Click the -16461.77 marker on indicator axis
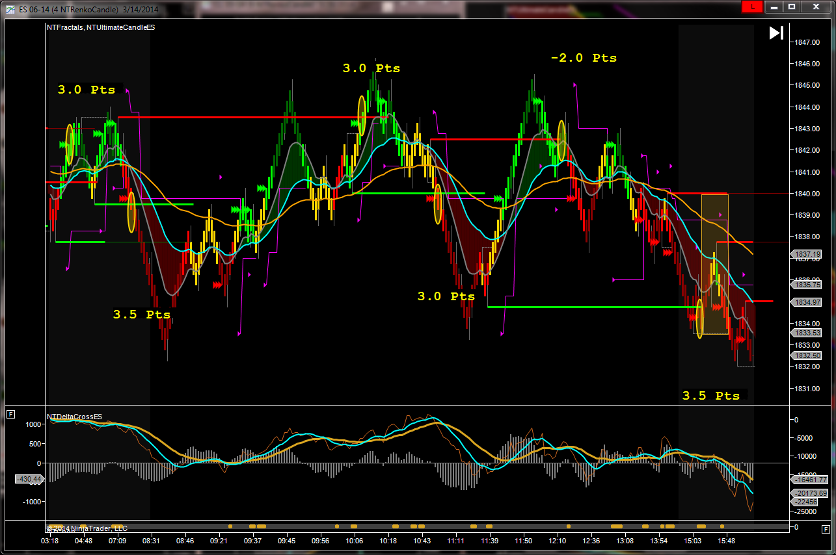This screenshot has width=836, height=555. (x=809, y=480)
